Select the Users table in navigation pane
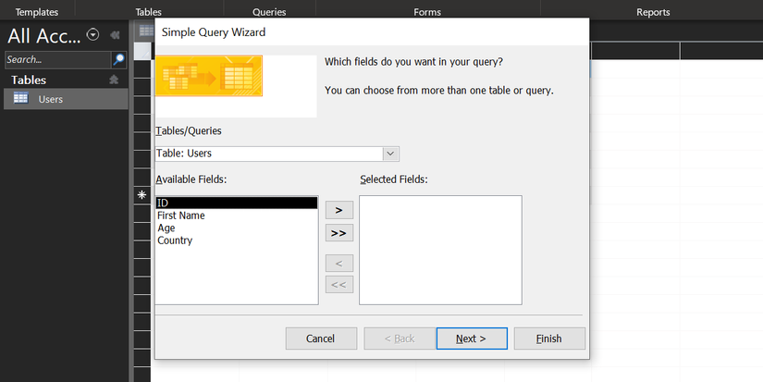The height and width of the screenshot is (382, 763). [66, 99]
